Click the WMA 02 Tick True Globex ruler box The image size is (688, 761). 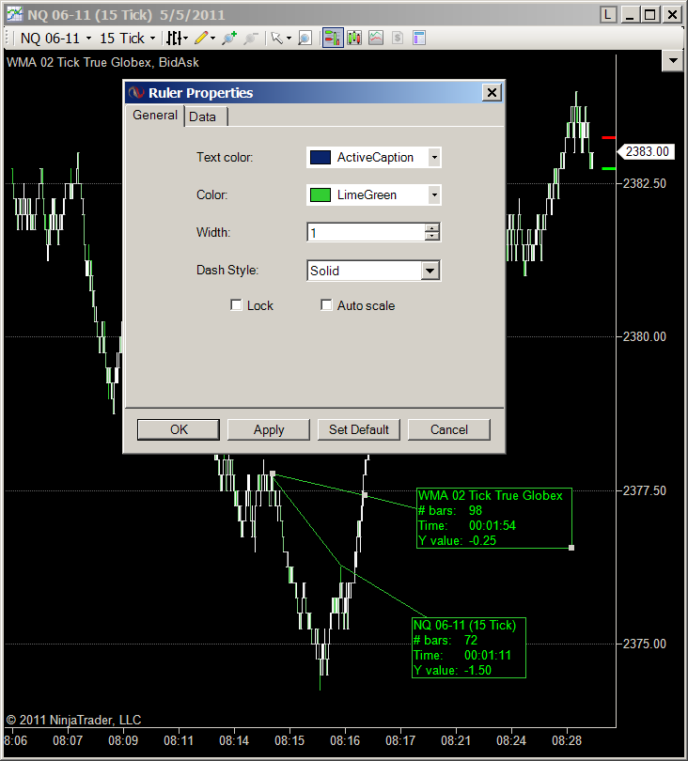(x=494, y=518)
